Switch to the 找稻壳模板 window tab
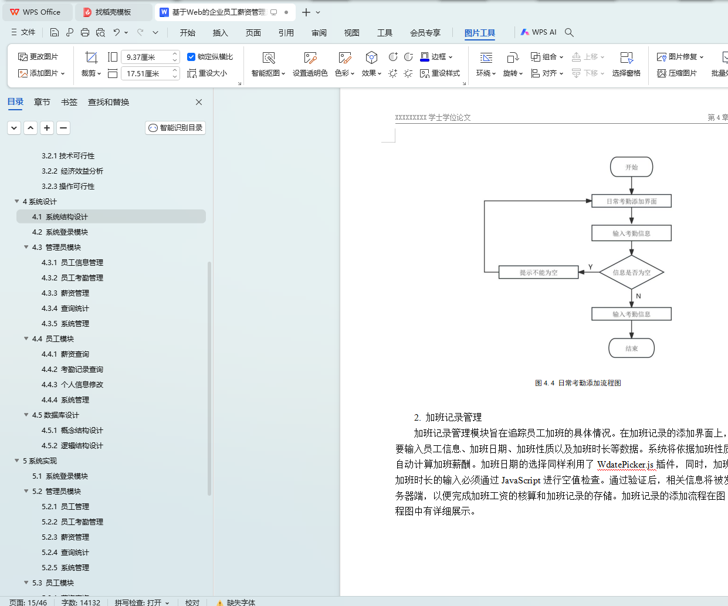 click(113, 12)
